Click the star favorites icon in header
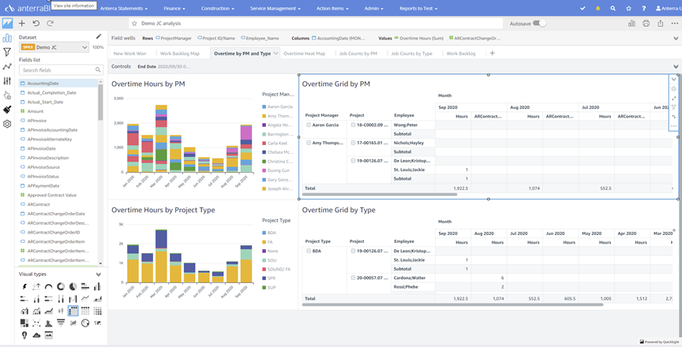The width and height of the screenshot is (682, 347). (628, 8)
